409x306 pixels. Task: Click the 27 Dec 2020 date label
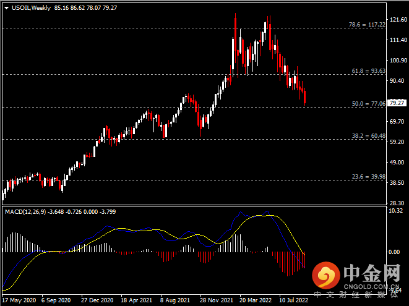coord(97,300)
